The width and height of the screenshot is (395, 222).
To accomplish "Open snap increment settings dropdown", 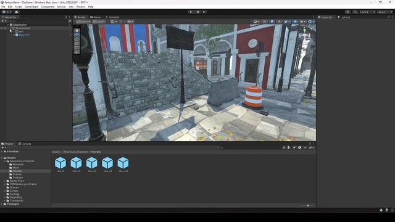I will [130, 22].
